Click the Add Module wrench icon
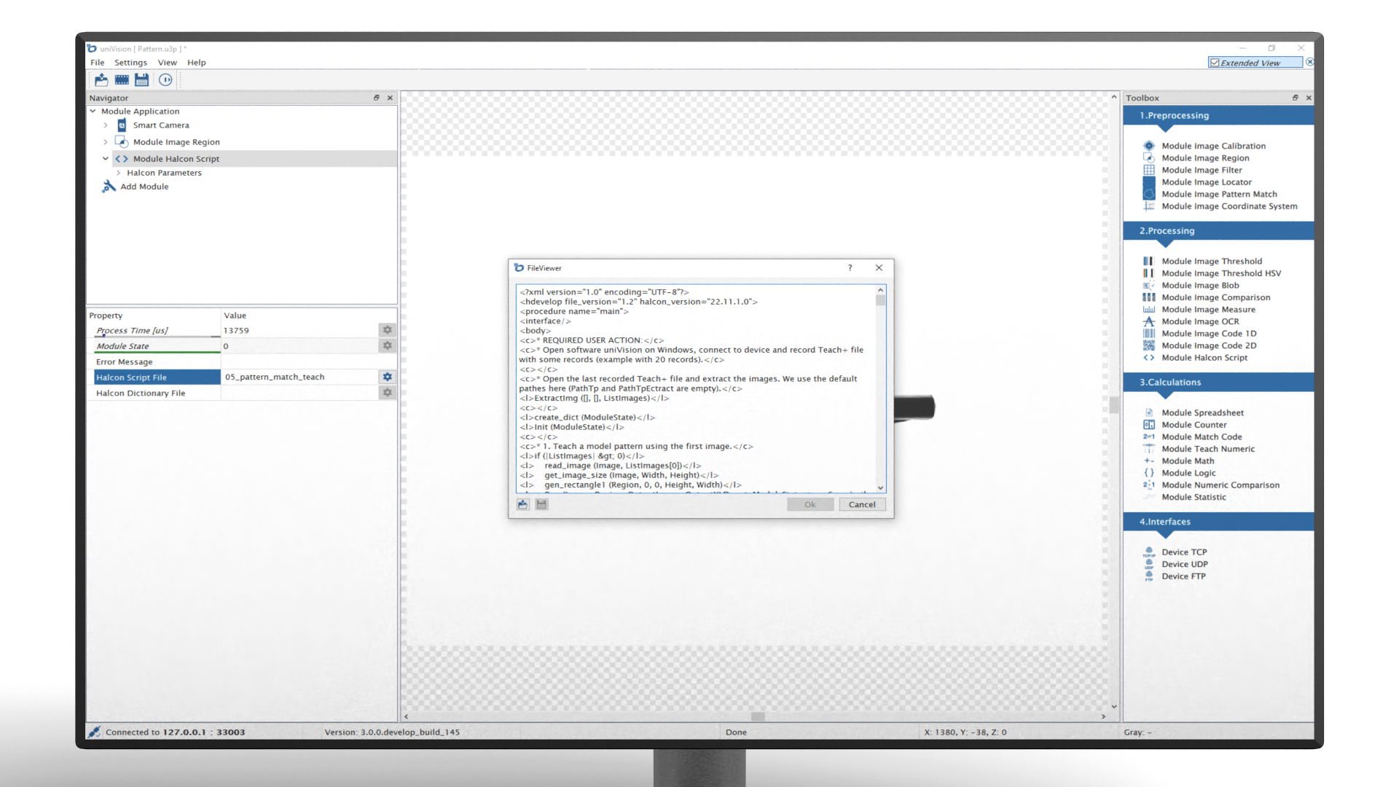Viewport: 1399px width, 787px height. click(x=109, y=187)
